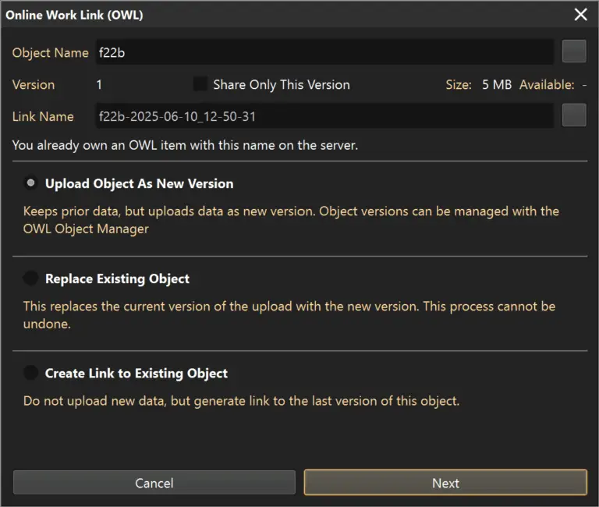Image resolution: width=599 pixels, height=507 pixels.
Task: Click the Available storage indicator
Action: [x=552, y=84]
